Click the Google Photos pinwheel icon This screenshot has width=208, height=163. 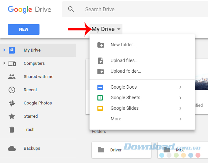[x=12, y=103]
